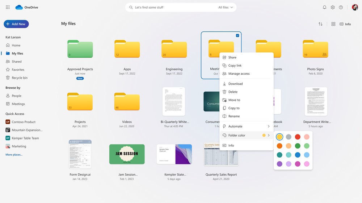This screenshot has width=362, height=203.
Task: Open the Jam Session file thumbnail
Action: [127, 154]
